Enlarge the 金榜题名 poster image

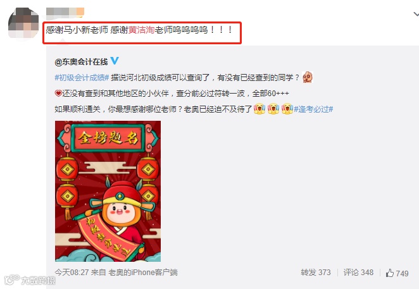click(x=108, y=191)
